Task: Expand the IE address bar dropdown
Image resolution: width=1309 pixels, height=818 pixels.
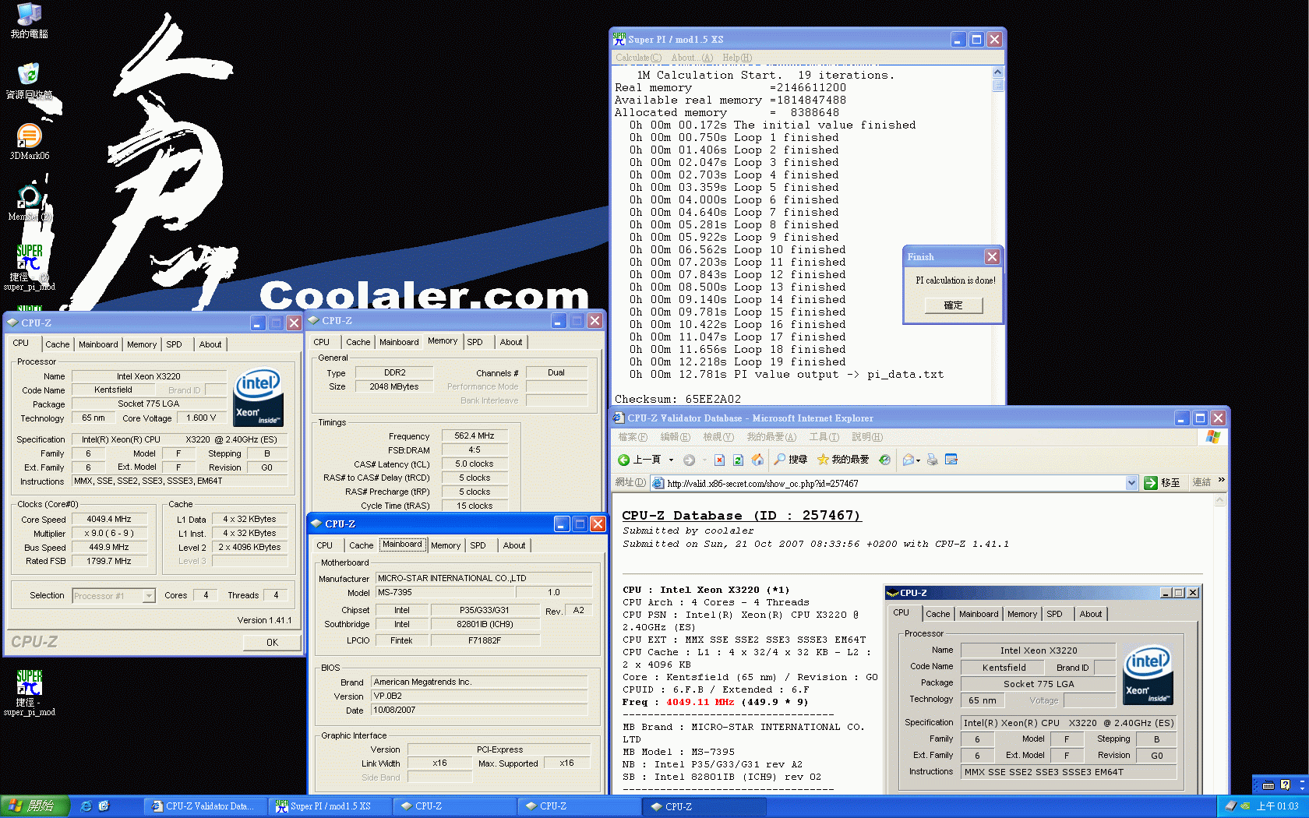Action: click(1131, 483)
